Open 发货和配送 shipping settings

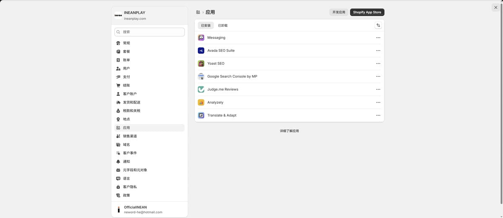(x=150, y=102)
